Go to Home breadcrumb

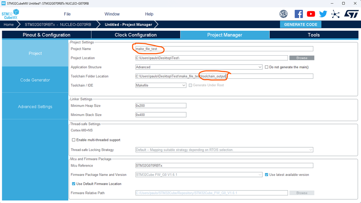click(9, 25)
